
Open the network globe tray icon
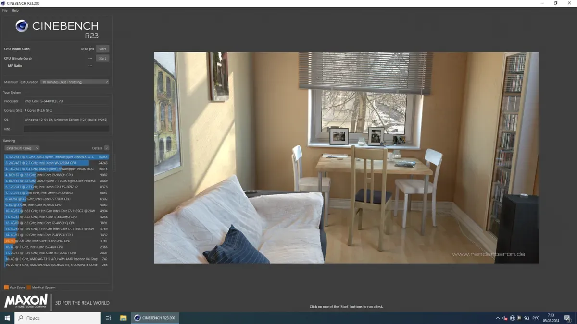[x=512, y=318]
